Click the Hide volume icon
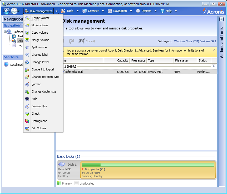Viewport: 227px width, 194px height. pos(27,99)
